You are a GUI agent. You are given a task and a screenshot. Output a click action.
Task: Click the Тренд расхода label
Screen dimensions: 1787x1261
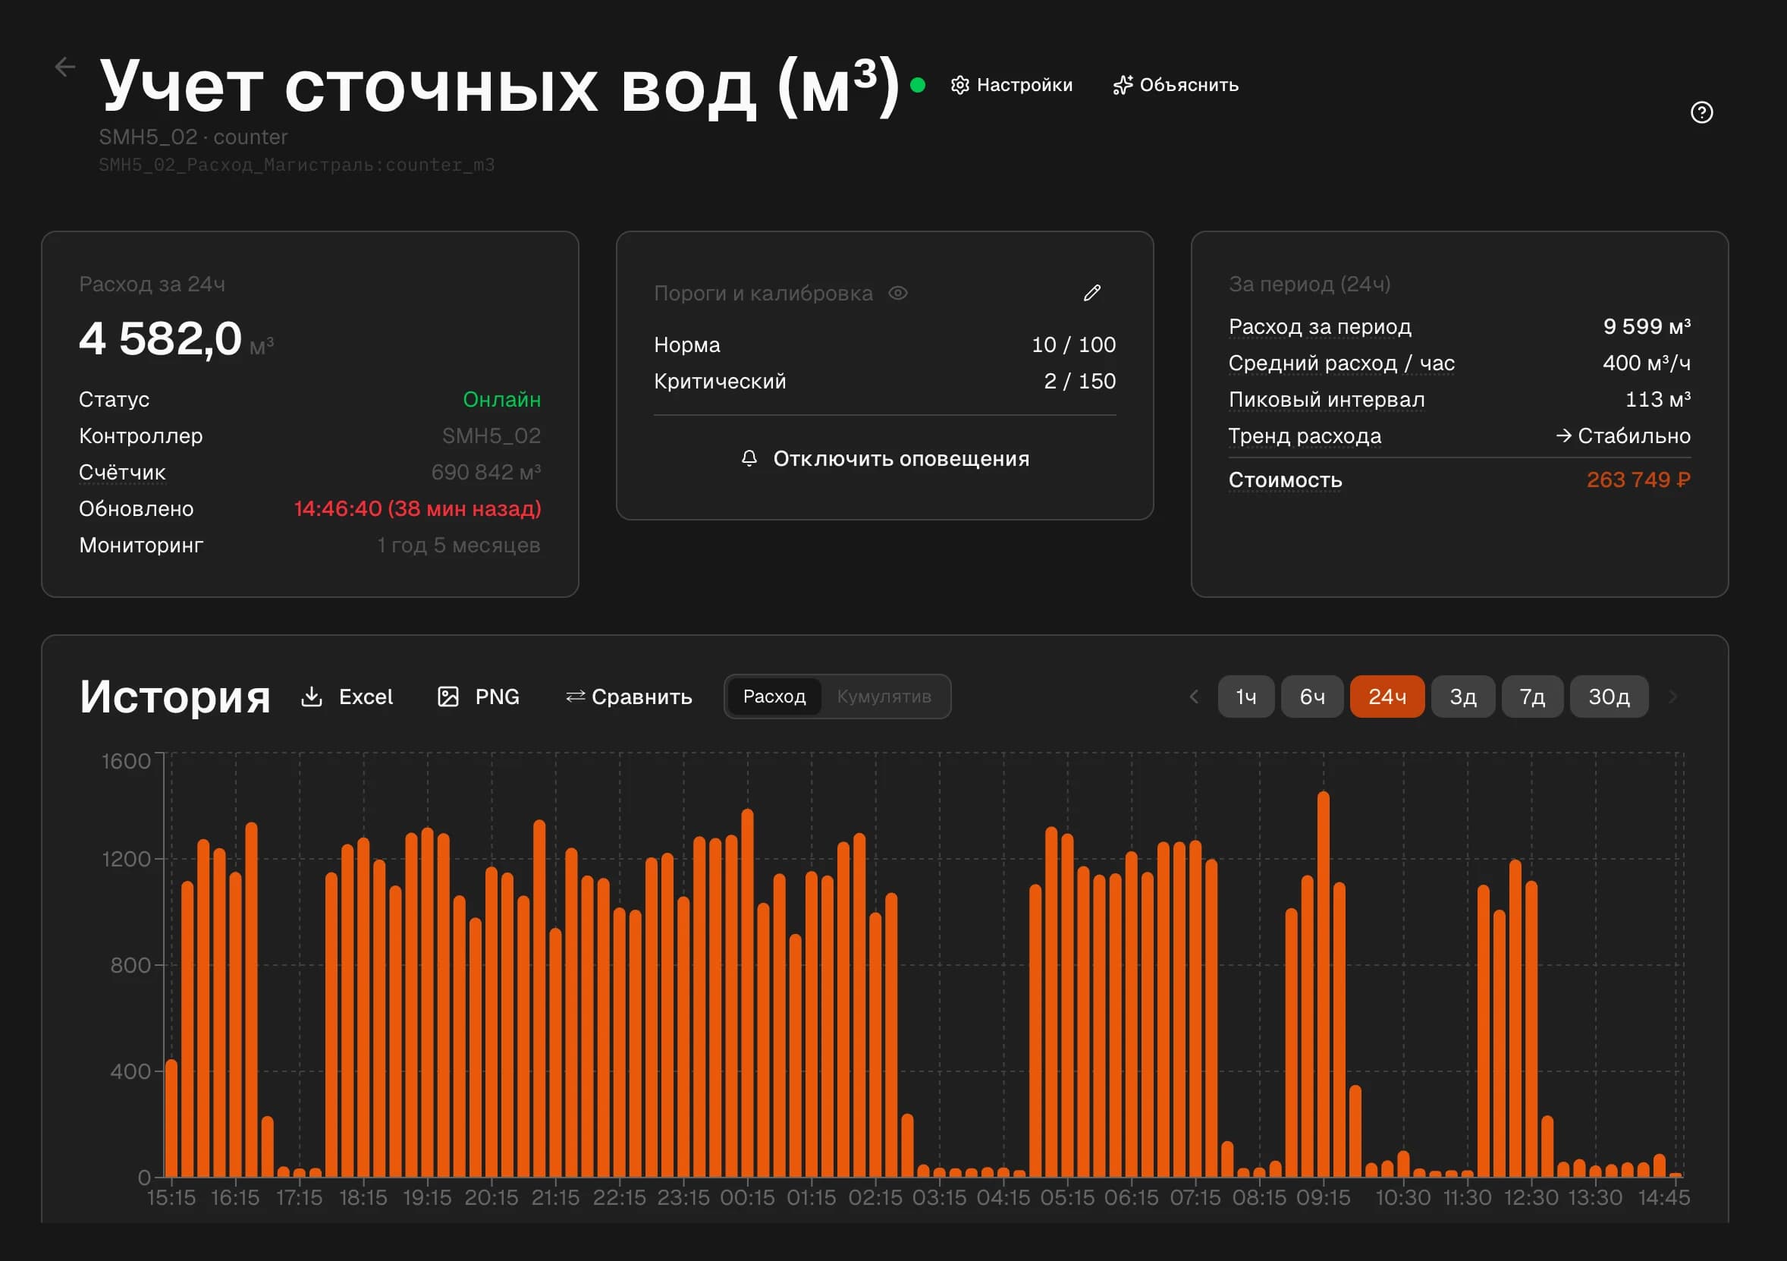[x=1305, y=436]
